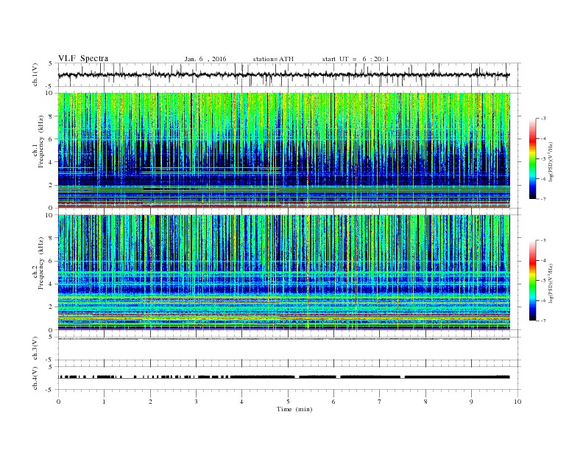The image size is (583, 451).
Task: Click the ch.4 black signal bar
Action: (284, 377)
